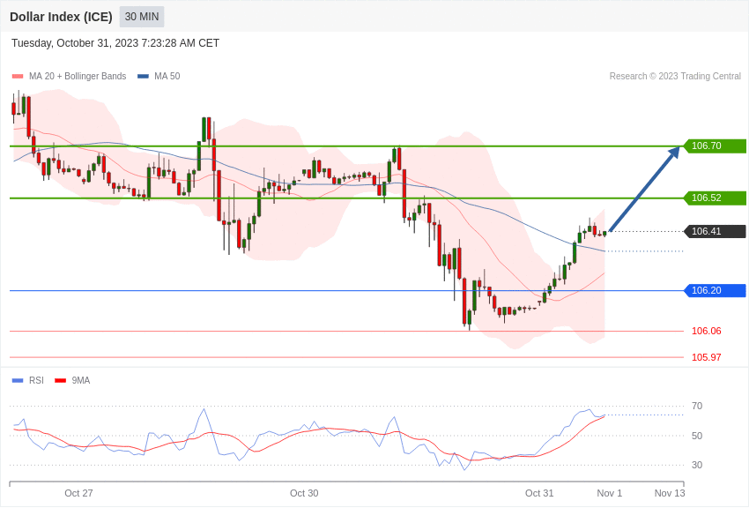749x508 pixels.
Task: Click the green 106.52 resistance price tag
Action: (x=716, y=198)
